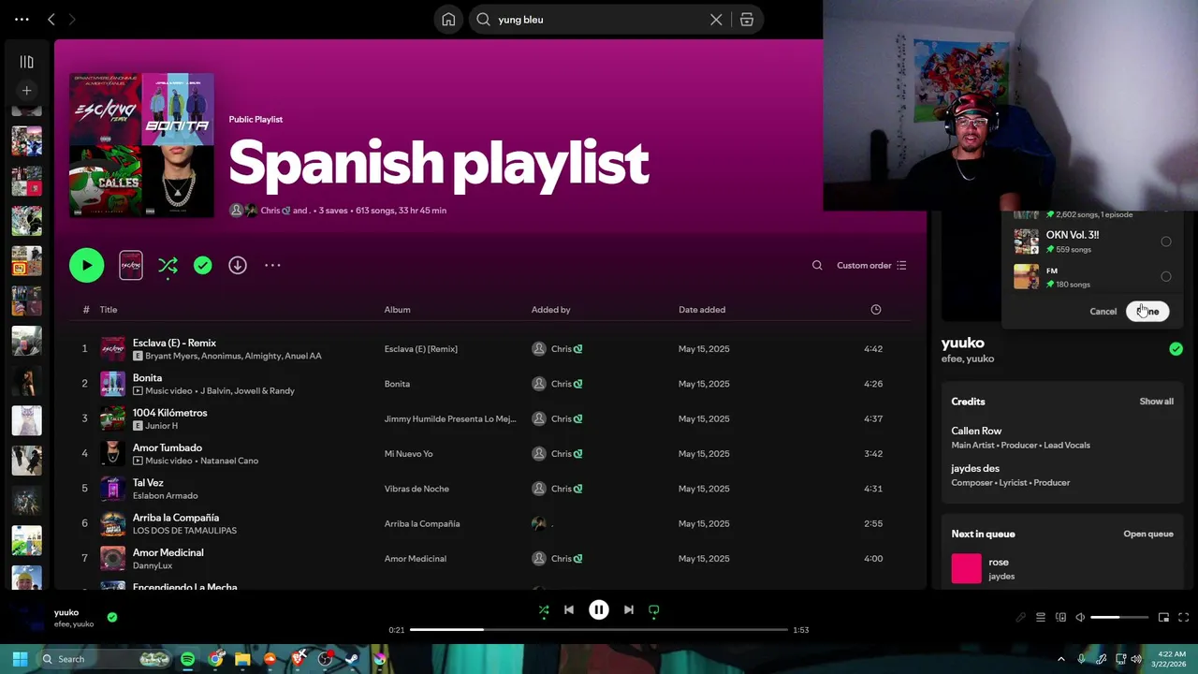Open album Arriba la Compañía in Album column
Viewport: 1198px width, 674px height.
tap(422, 524)
